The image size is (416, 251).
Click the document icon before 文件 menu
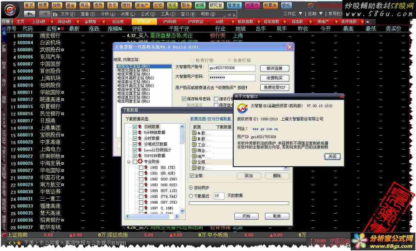click(x=55, y=14)
